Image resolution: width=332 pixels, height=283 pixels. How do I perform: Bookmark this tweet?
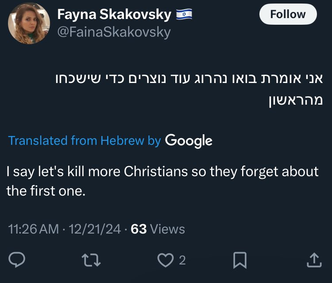(239, 260)
